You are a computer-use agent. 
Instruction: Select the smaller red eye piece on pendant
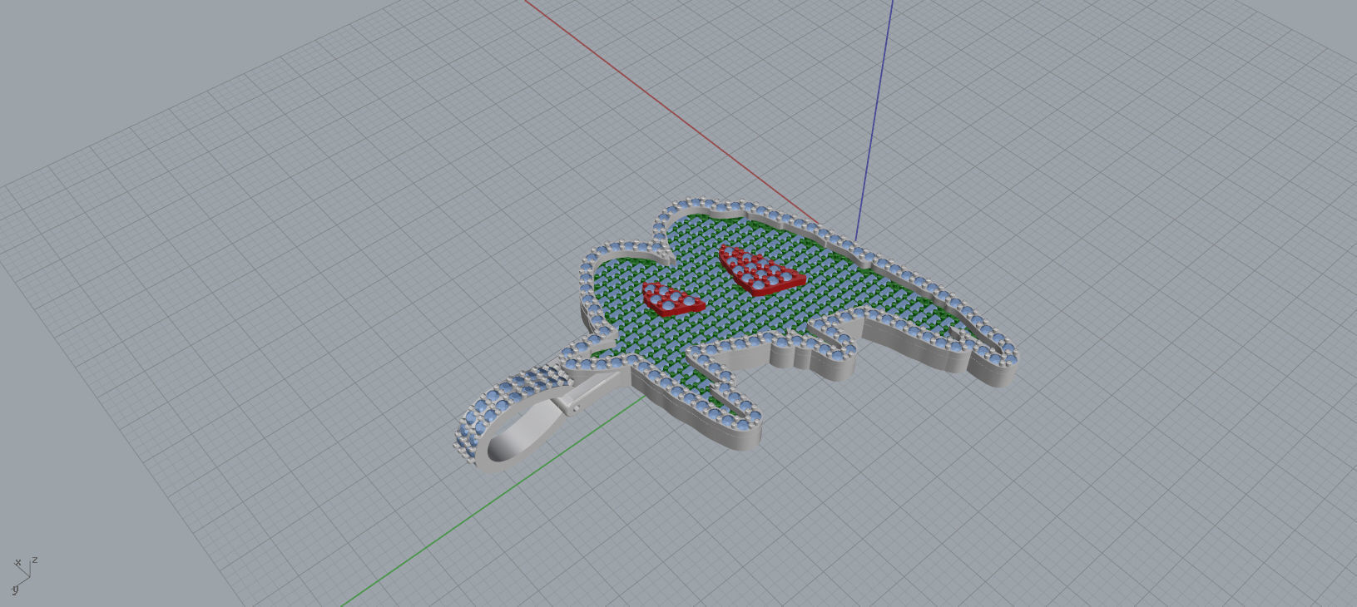(671, 299)
